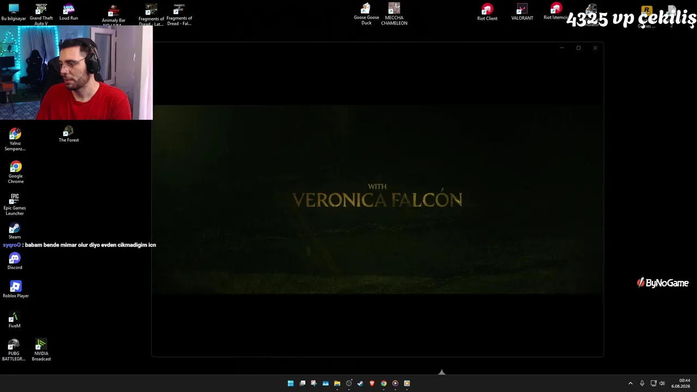Select the FiveM desktop shortcut

pos(14,320)
